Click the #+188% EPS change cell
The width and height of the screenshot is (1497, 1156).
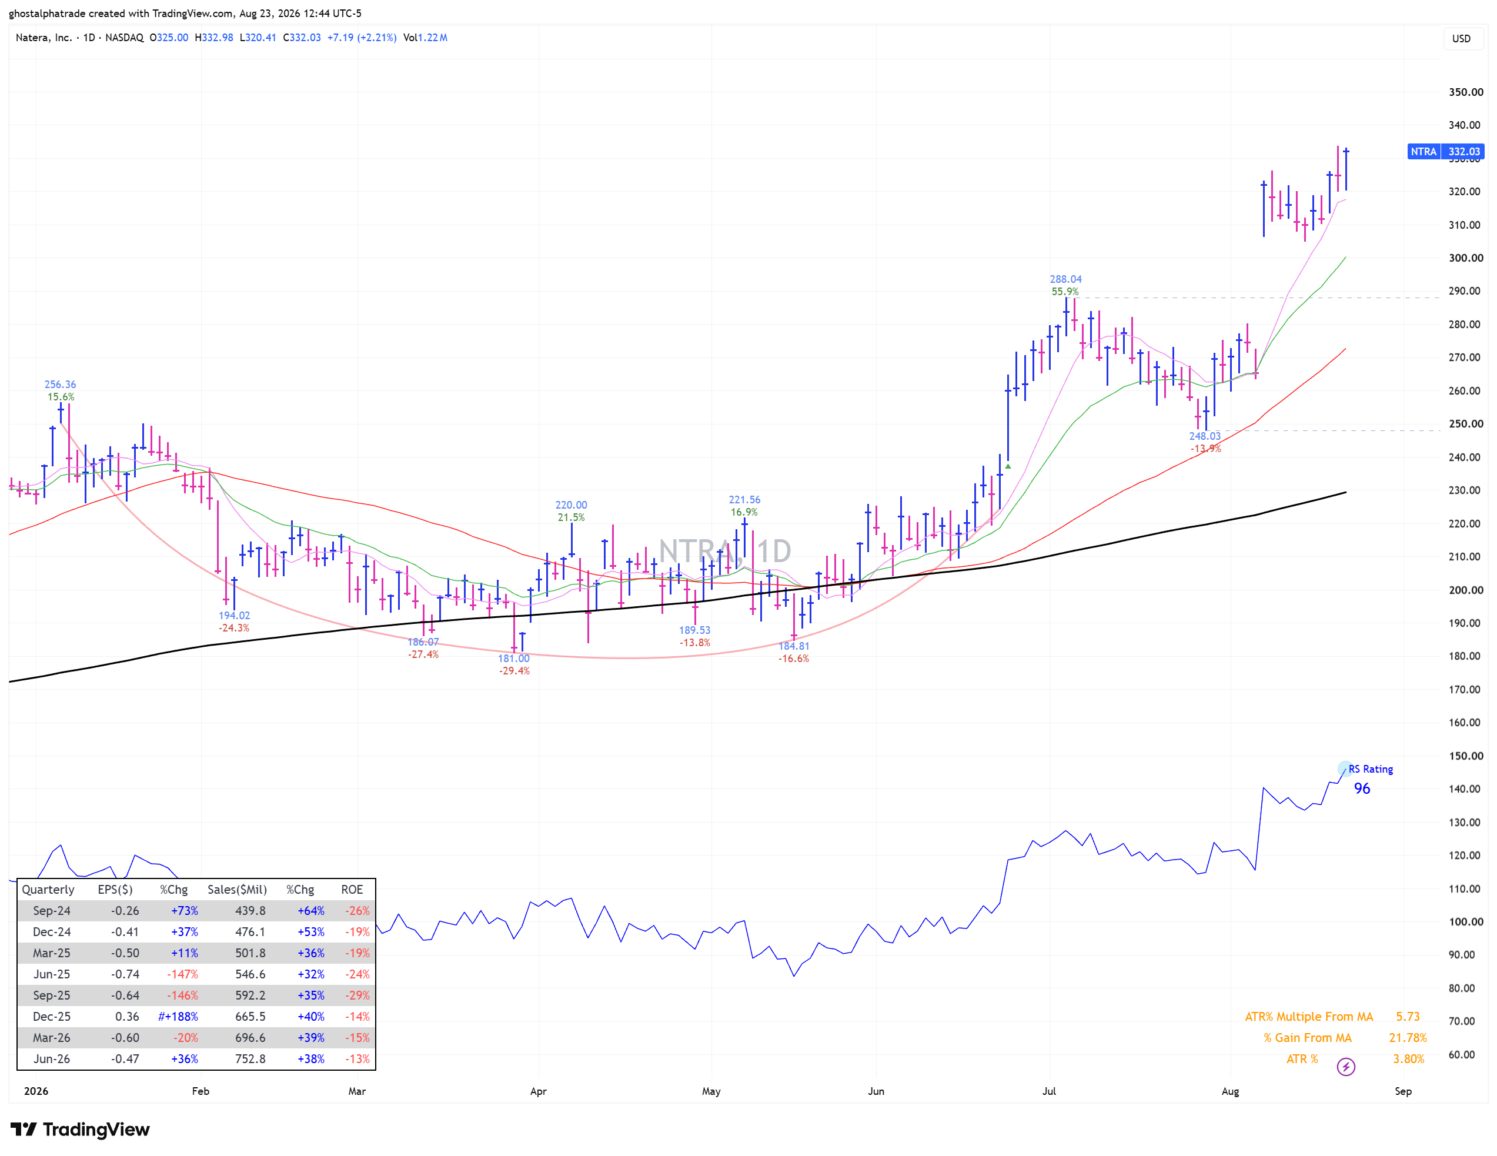[178, 1017]
